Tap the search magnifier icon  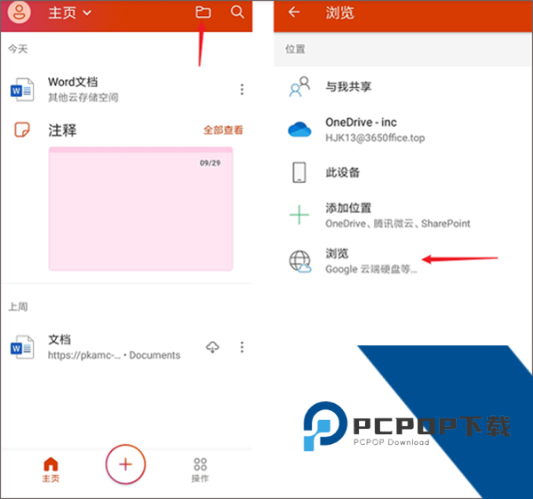(x=237, y=12)
